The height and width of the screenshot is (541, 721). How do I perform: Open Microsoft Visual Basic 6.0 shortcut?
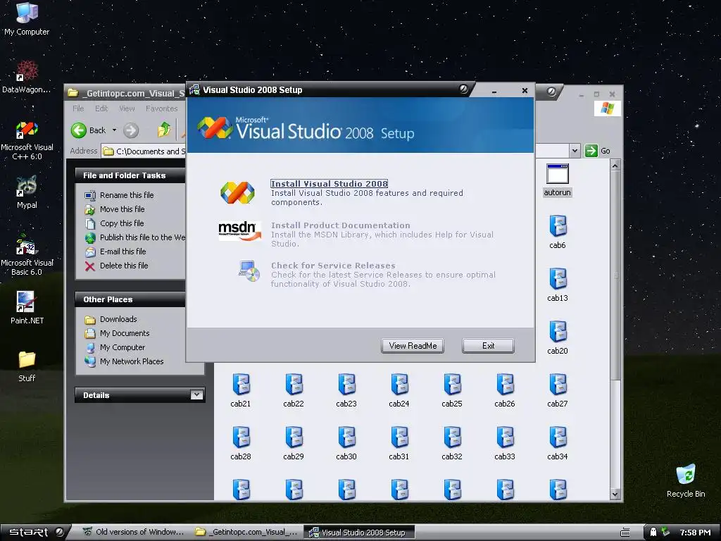click(27, 255)
